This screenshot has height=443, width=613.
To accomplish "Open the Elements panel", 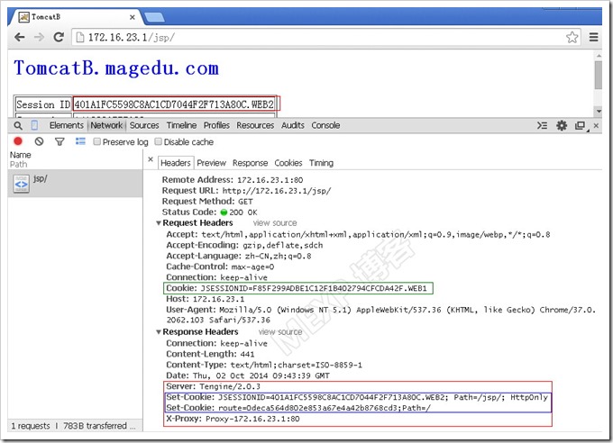I will click(x=66, y=125).
